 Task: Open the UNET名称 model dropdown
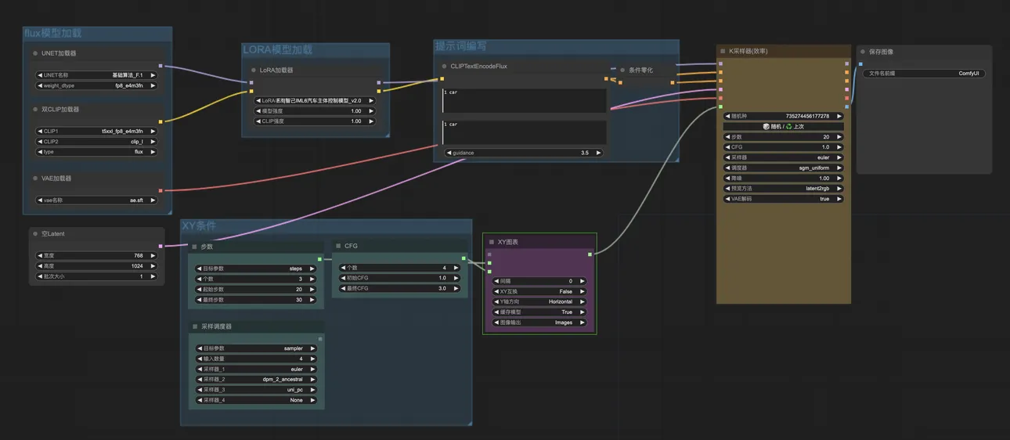coord(97,75)
